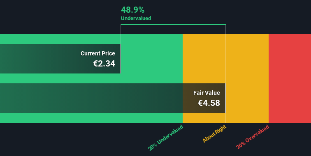Click the 48.9% undervalued percentage
The height and width of the screenshot is (156, 311).
(x=133, y=10)
